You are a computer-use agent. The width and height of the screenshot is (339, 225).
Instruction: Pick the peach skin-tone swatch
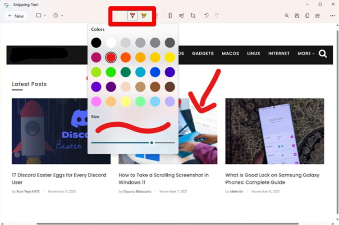tap(126, 87)
